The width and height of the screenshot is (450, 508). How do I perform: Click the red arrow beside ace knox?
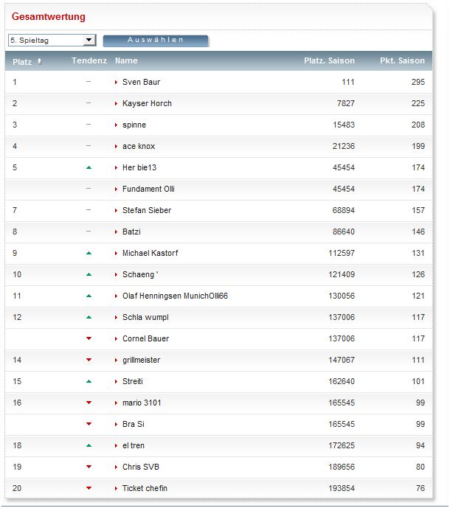[116, 146]
